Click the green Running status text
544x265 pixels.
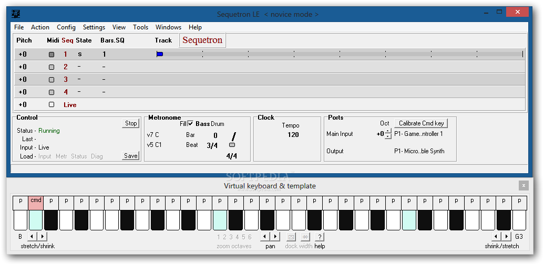point(49,131)
